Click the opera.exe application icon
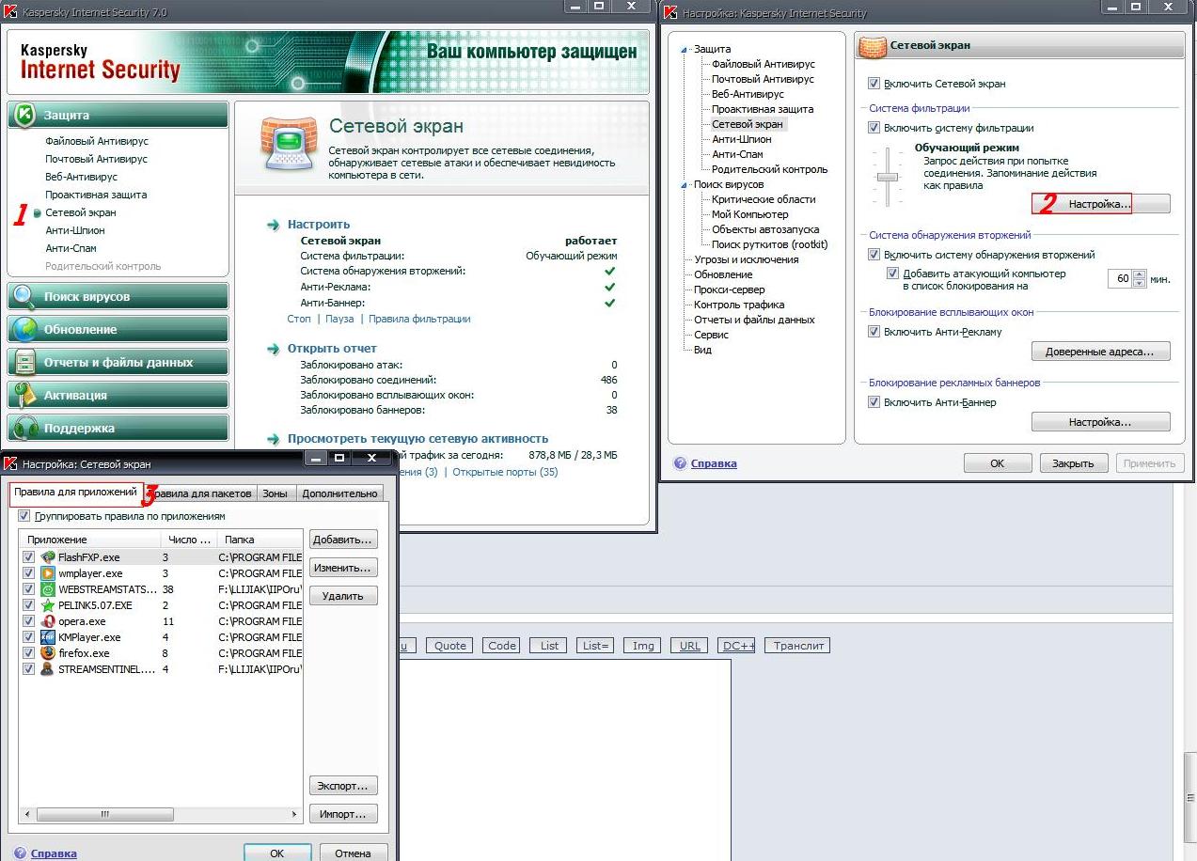The height and width of the screenshot is (861, 1197). click(x=48, y=621)
